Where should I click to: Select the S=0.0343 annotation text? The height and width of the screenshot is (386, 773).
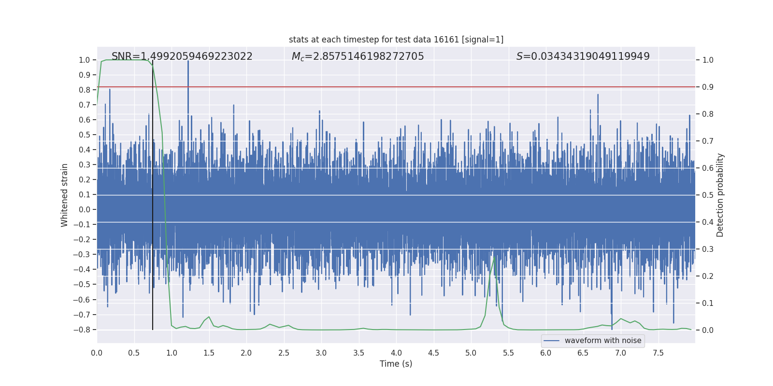[583, 56]
